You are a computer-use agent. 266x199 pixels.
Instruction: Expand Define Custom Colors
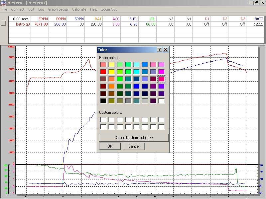134,138
